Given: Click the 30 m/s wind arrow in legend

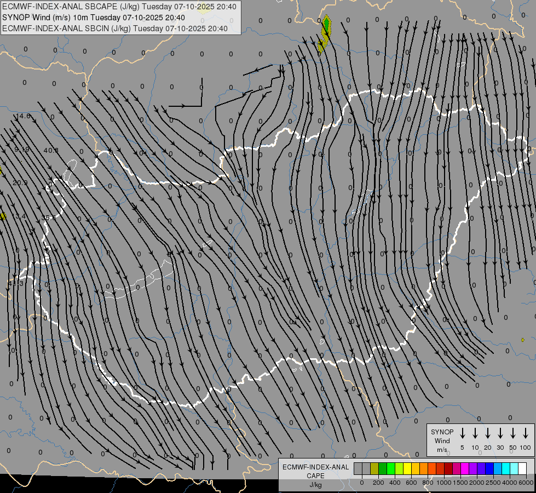Looking at the screenshot, I should coord(500,433).
